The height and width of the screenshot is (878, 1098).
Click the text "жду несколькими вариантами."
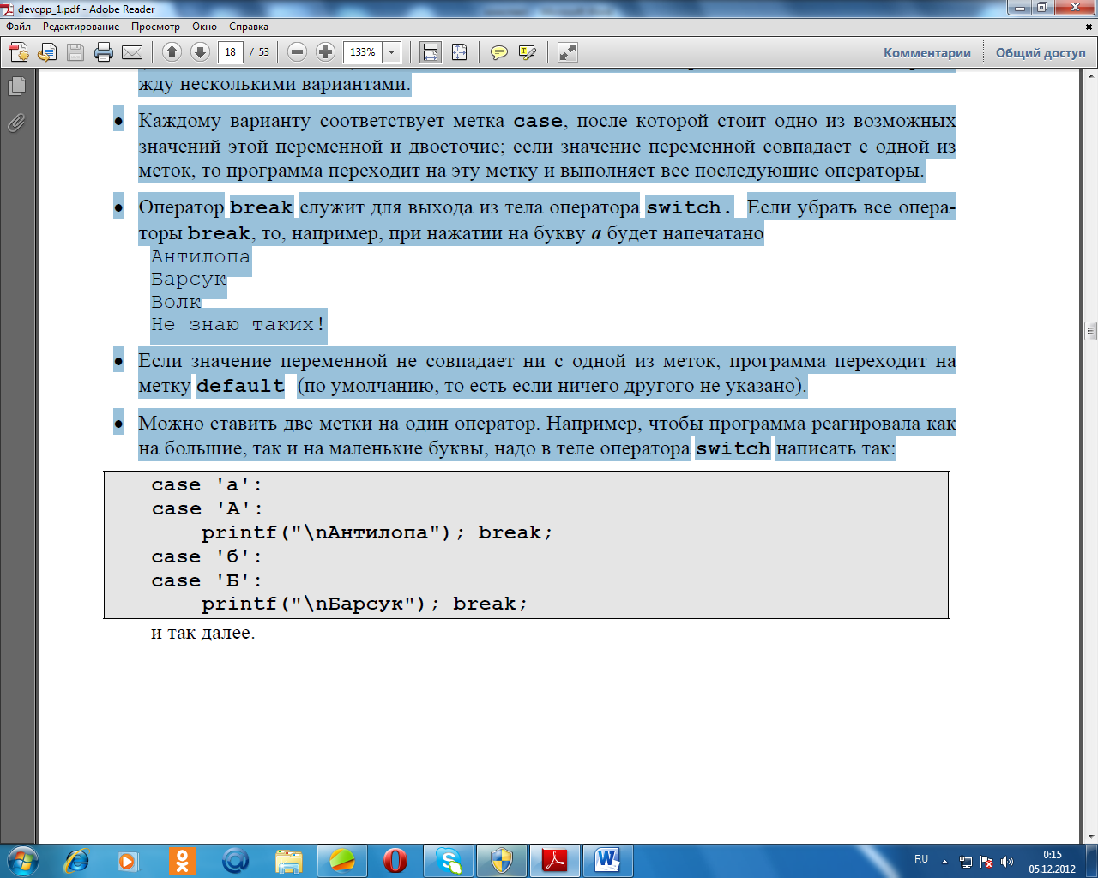pyautogui.click(x=274, y=84)
